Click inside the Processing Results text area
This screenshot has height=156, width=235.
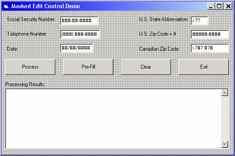point(113,118)
